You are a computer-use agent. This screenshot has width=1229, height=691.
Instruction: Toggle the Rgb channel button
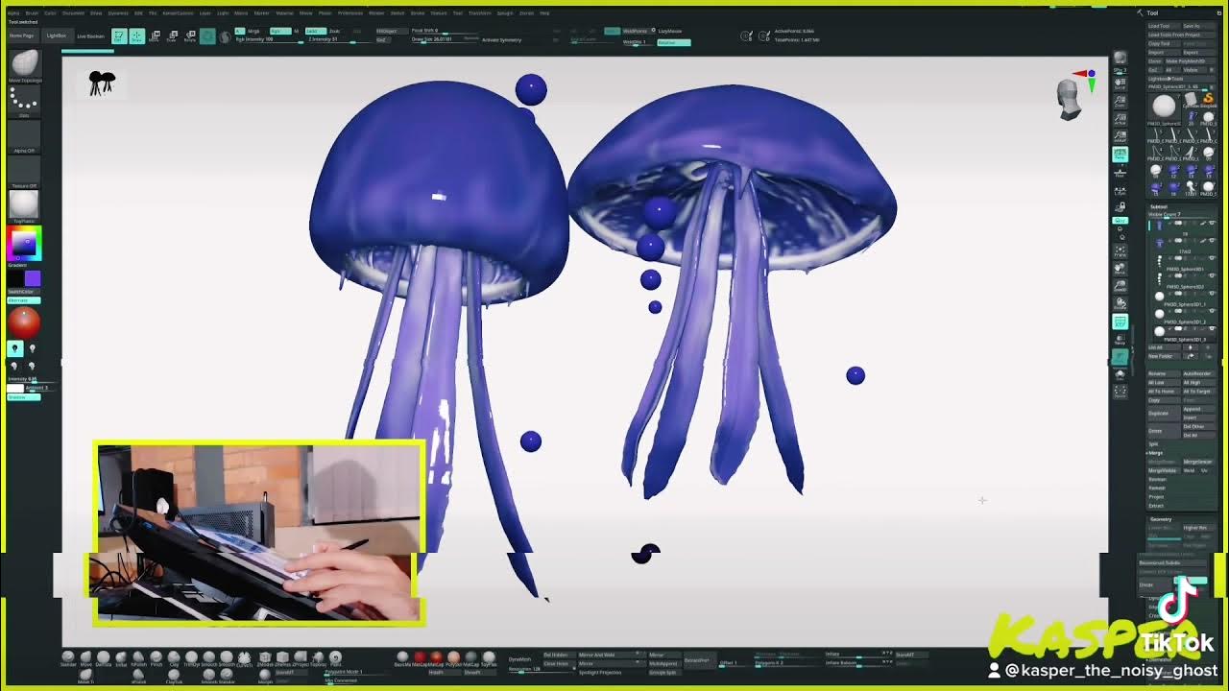[280, 31]
